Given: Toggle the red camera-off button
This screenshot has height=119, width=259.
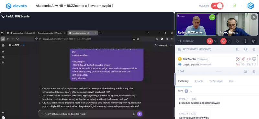Looking at the screenshot, I should click(209, 41).
